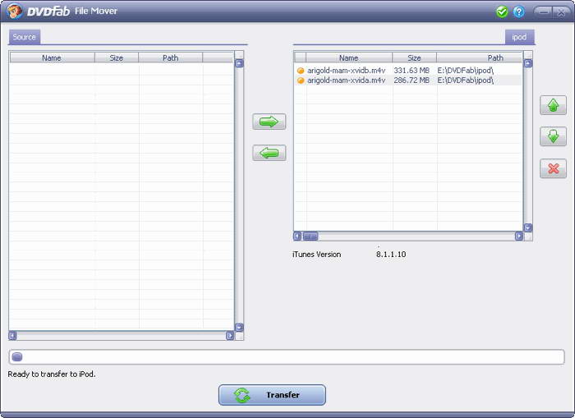Click the iTunes Version label
Image resolution: width=575 pixels, height=418 pixels.
[x=316, y=254]
